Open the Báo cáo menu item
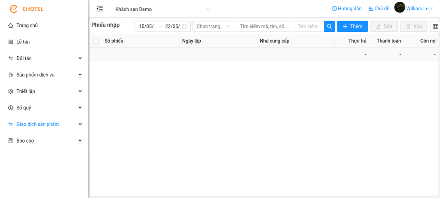The image size is (440, 198). pyautogui.click(x=44, y=141)
